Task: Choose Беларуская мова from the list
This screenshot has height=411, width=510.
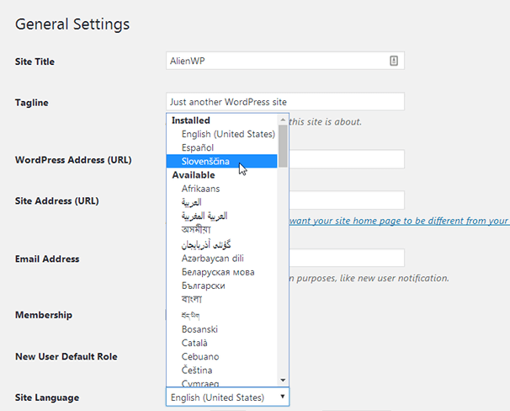Action: click(x=217, y=272)
